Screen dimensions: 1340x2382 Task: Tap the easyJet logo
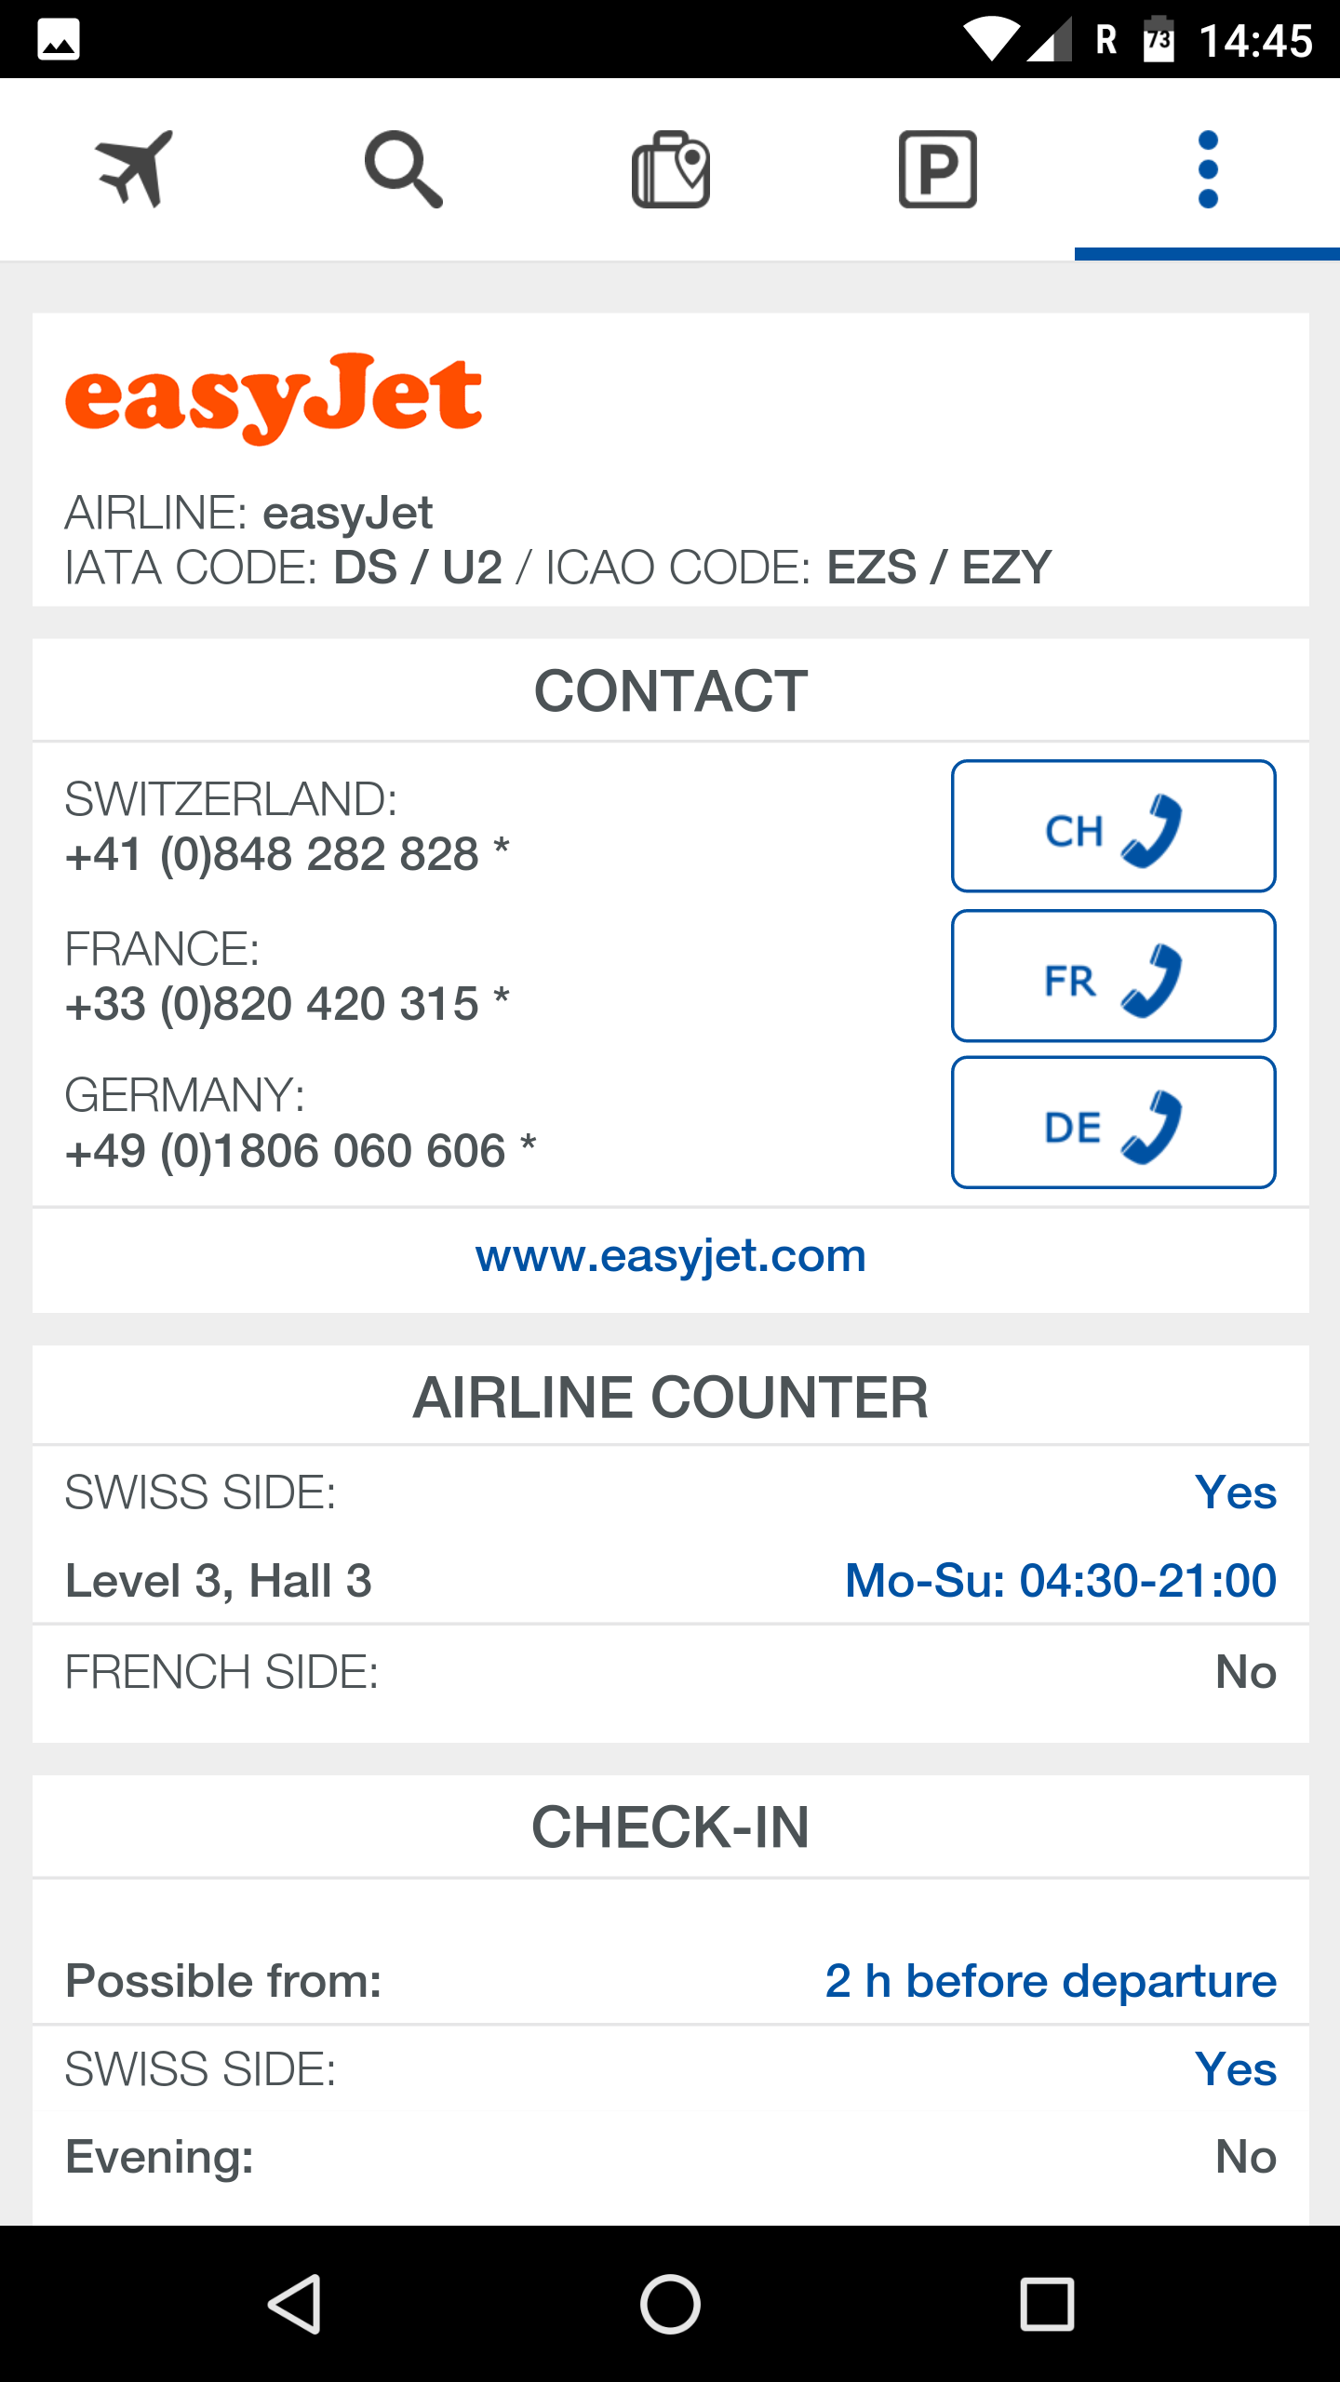coord(274,398)
